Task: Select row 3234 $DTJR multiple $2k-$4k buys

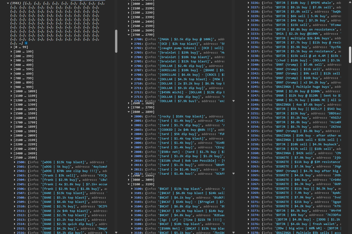Action: pos(295,38)
